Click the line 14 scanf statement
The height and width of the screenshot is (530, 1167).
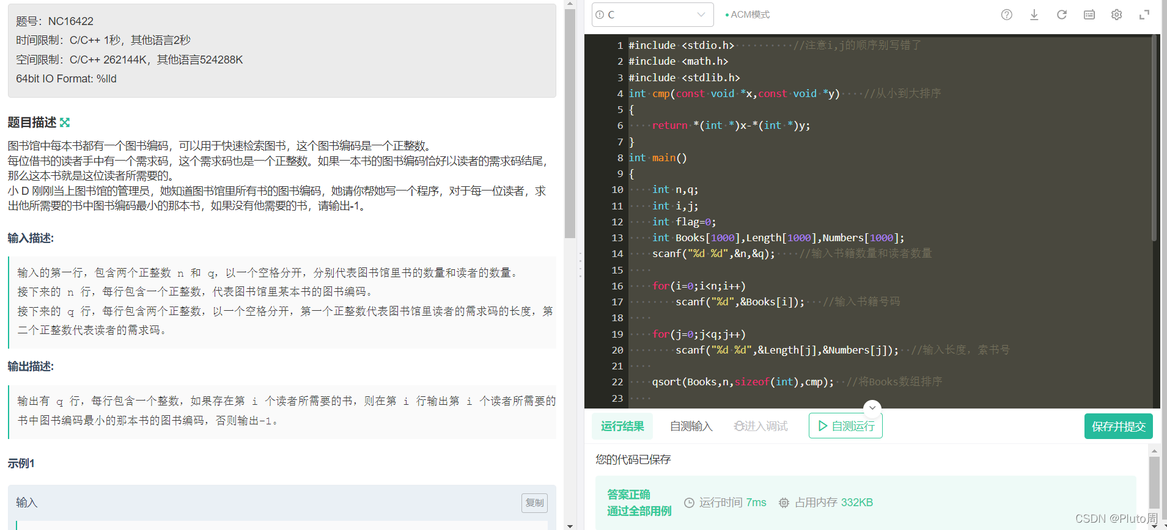click(713, 253)
